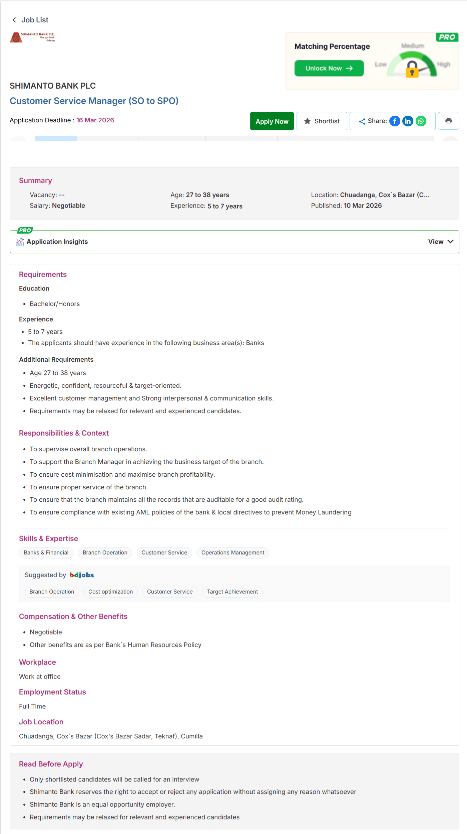Click Unlock Now matching percentage button
The image size is (467, 834).
tap(329, 68)
